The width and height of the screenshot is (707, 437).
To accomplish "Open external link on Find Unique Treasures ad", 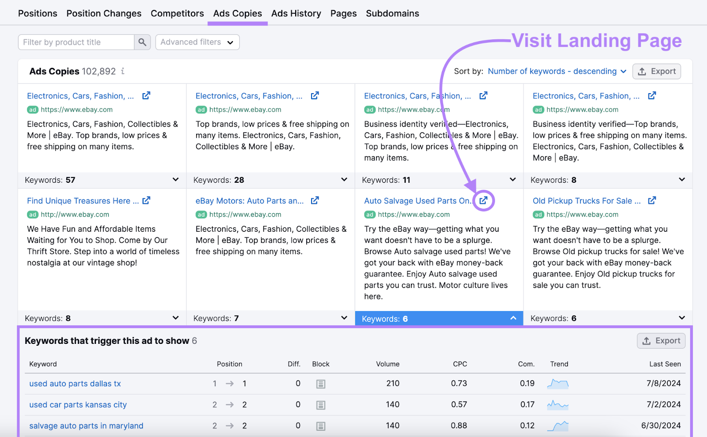I will pyautogui.click(x=146, y=200).
